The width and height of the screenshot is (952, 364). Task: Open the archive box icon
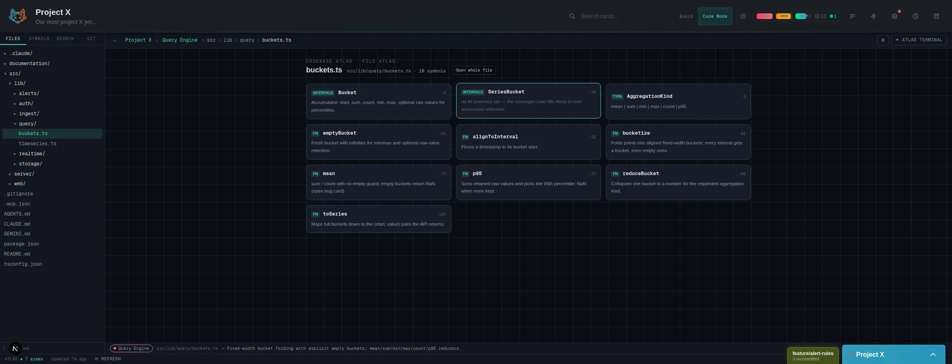point(937,16)
